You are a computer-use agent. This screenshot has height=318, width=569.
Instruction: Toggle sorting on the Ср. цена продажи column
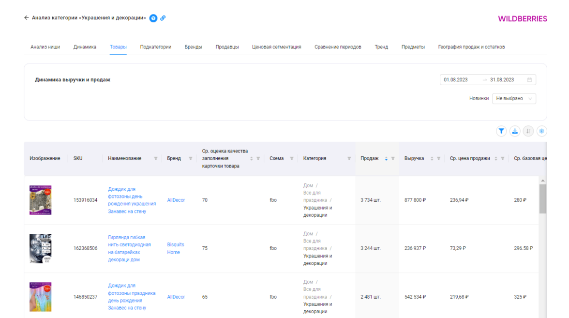tap(496, 158)
